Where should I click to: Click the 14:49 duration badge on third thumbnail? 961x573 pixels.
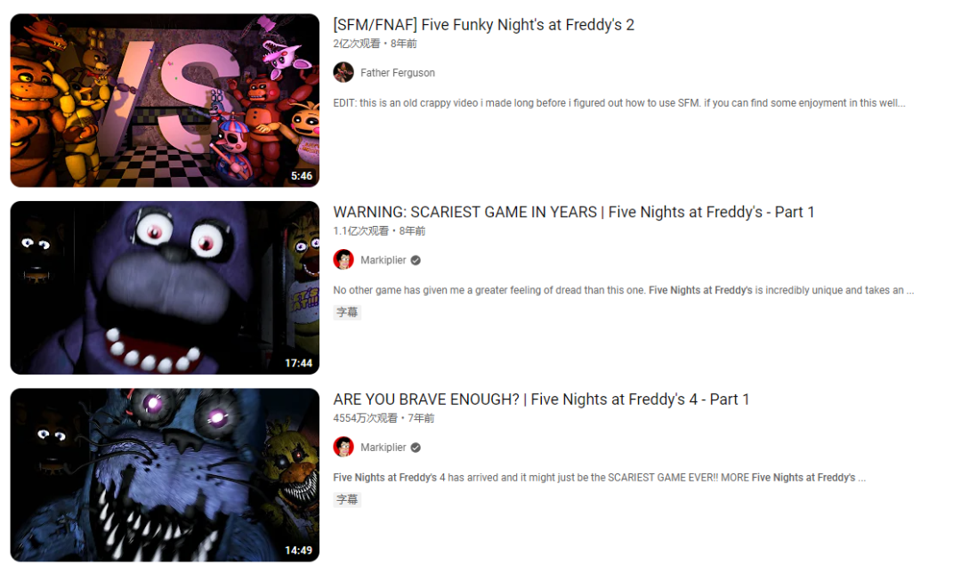click(298, 551)
